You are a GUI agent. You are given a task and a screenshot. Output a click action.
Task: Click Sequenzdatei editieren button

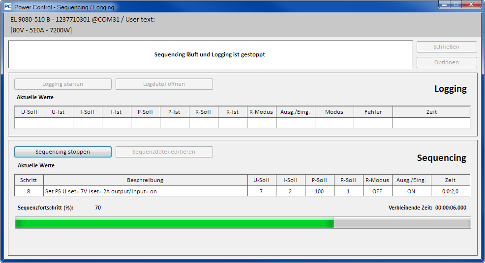tap(164, 152)
